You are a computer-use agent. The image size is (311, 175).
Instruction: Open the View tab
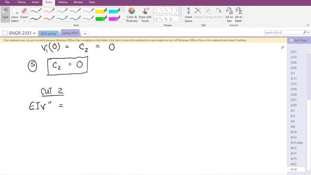[x=92, y=2]
